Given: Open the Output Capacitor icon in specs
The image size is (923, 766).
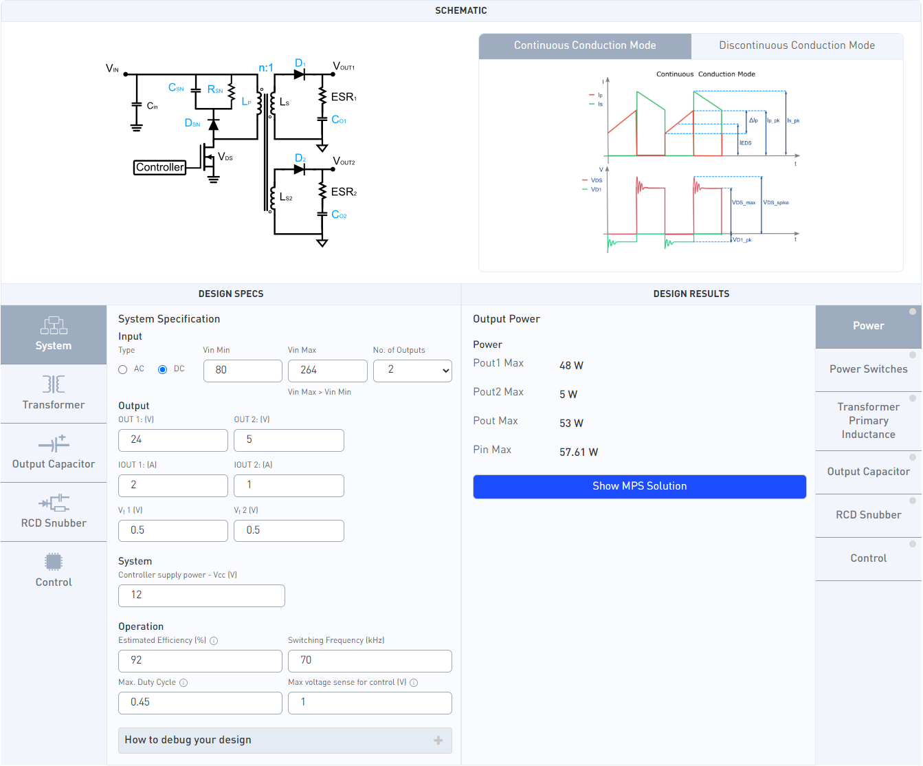Looking at the screenshot, I should click(x=54, y=444).
